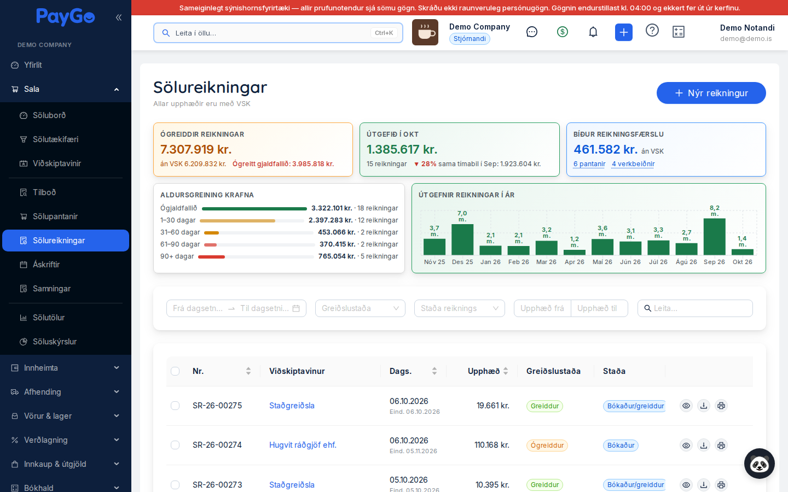
Task: Open the 4 verkbeiðnir link
Action: [633, 164]
